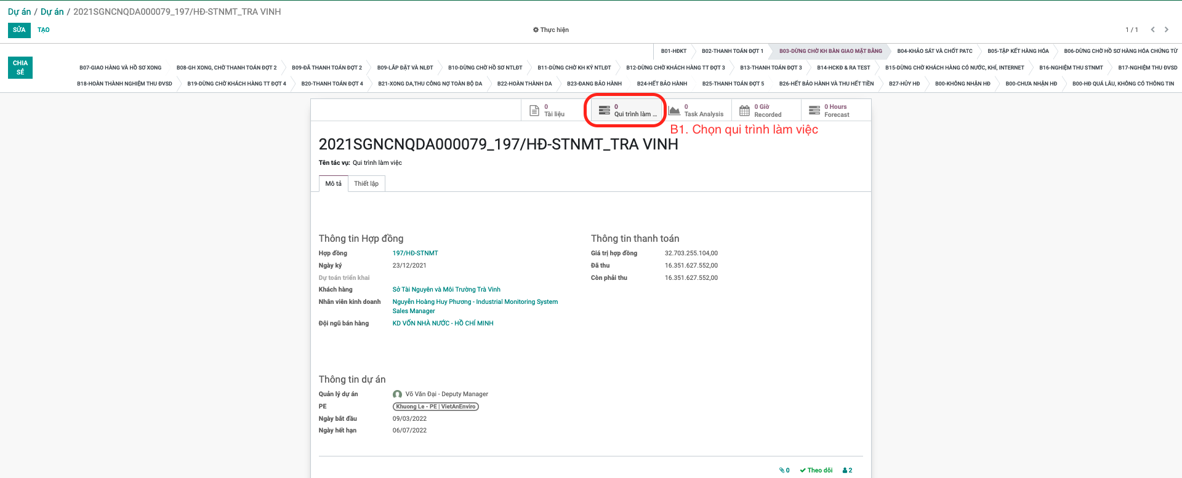Image resolution: width=1182 pixels, height=478 pixels.
Task: Click contract value 32.703.255.104,00
Action: coord(691,253)
